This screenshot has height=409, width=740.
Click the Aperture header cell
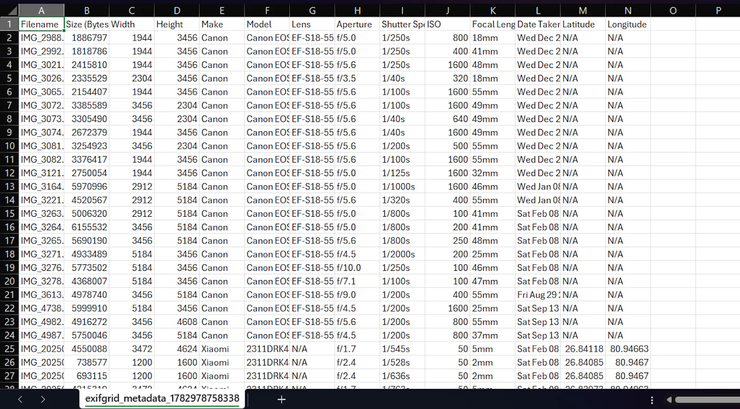[357, 24]
